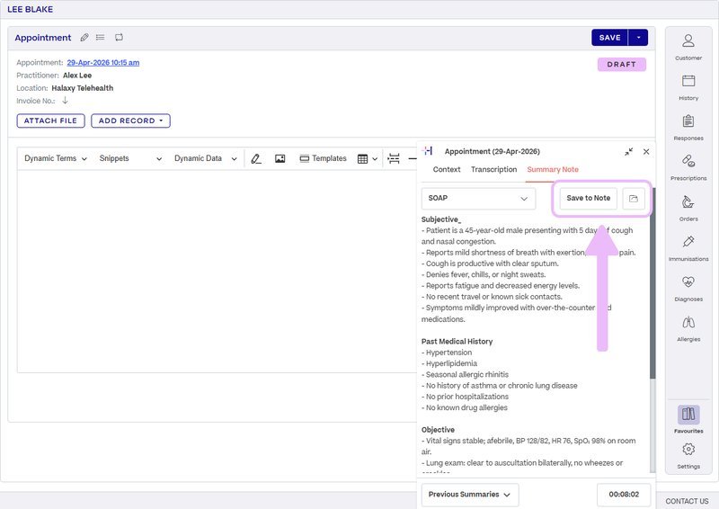Click the LEE BLAKE patient name
Image resolution: width=719 pixels, height=509 pixels.
31,9
